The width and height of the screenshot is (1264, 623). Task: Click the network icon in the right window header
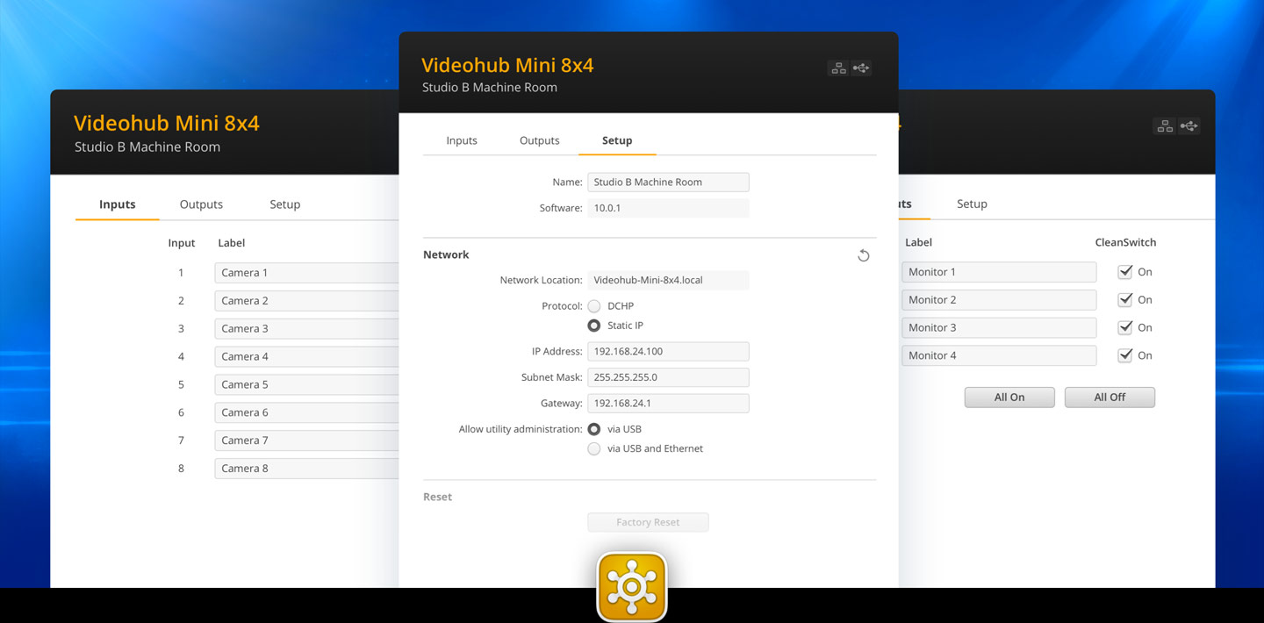click(1165, 126)
